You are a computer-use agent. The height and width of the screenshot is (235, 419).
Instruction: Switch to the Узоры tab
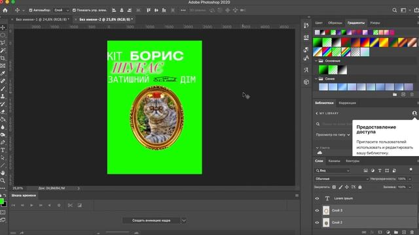click(375, 23)
